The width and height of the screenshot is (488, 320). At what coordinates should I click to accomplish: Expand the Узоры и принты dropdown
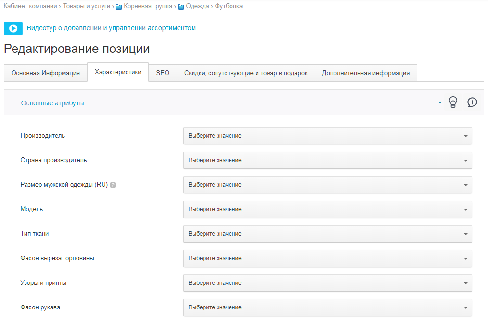(327, 283)
